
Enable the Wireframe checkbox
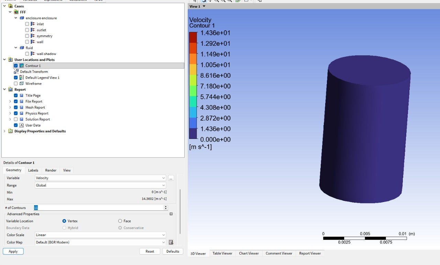(x=16, y=84)
